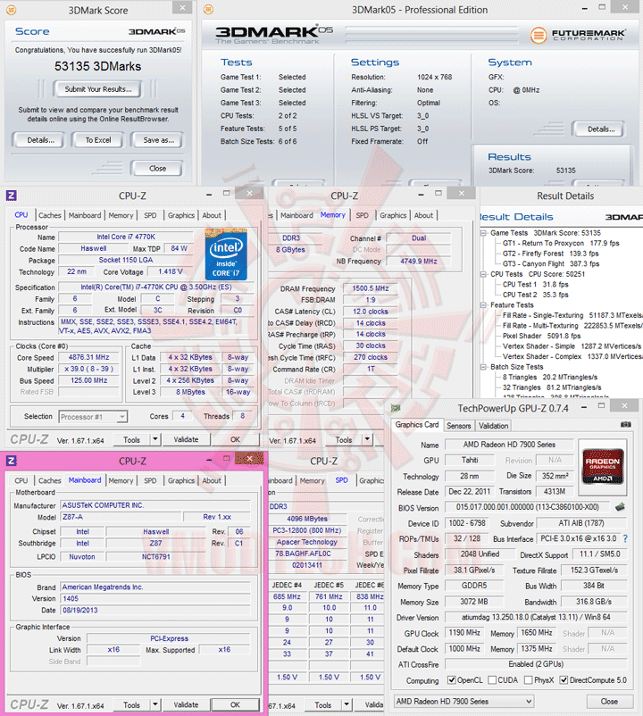Click Details button under System section
The height and width of the screenshot is (716, 643).
(600, 129)
